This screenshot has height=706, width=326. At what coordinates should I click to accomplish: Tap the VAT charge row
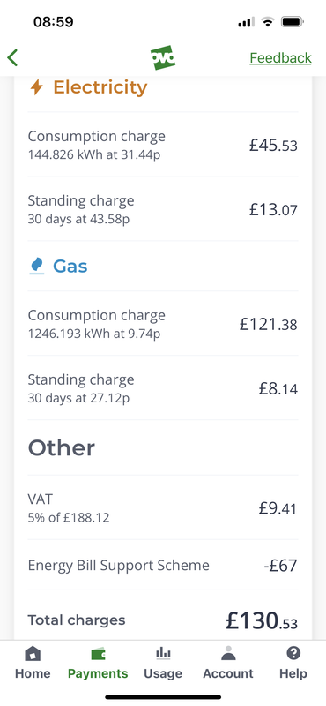point(163,507)
